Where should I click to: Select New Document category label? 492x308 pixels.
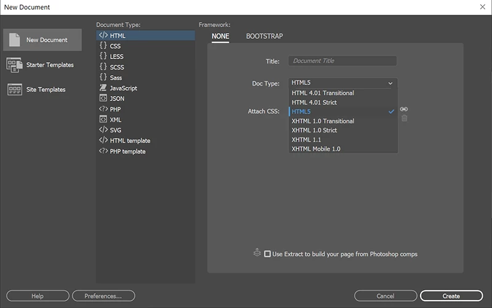(47, 40)
